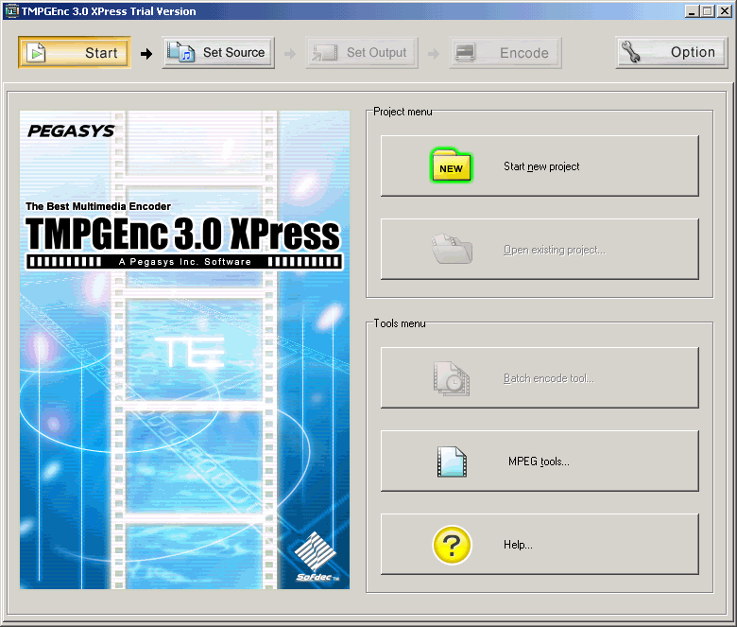Screen dimensions: 737x627
Task: Click the Batch encode tool clock icon
Action: tap(451, 378)
